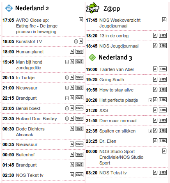This screenshot has width=170, height=183.
Task: Click SMS icon for 13 in de oorlog
Action: pyautogui.click(x=163, y=35)
